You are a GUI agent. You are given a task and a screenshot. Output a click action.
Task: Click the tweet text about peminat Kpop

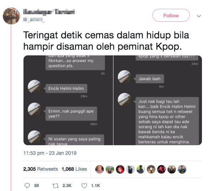point(106,41)
